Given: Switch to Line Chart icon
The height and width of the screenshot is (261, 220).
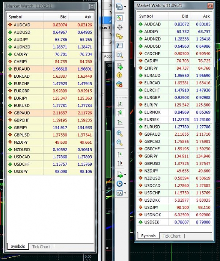Looking at the screenshot, I should pos(120,122).
